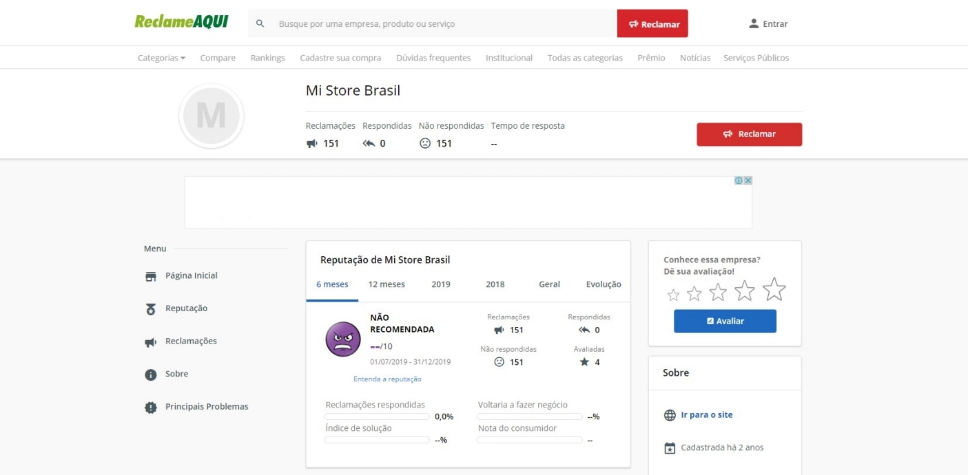Viewport: 968px width, 475px height.
Task: Click the Mi Store Brasil page title
Action: click(x=353, y=91)
